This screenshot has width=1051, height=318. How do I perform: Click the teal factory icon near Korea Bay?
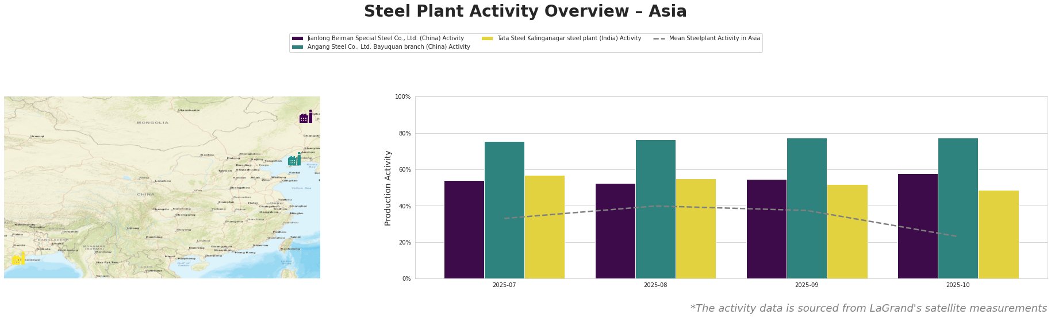coord(294,160)
